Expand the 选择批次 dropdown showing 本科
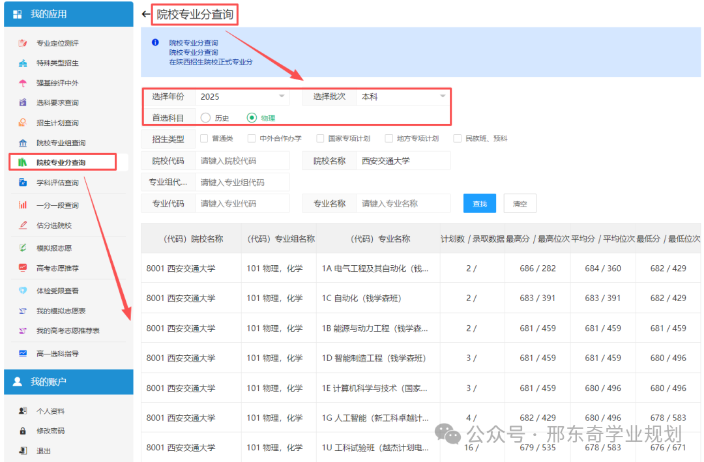Viewport: 704px width, 462px height. pyautogui.click(x=403, y=96)
